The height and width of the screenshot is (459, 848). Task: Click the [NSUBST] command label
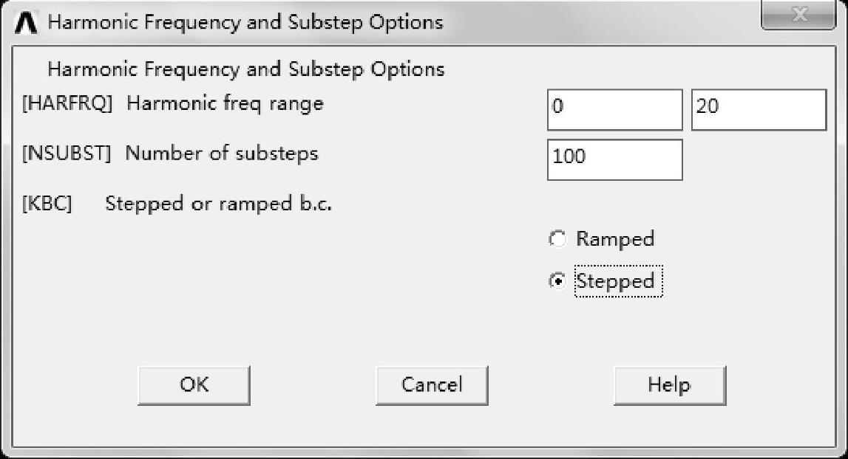click(67, 153)
